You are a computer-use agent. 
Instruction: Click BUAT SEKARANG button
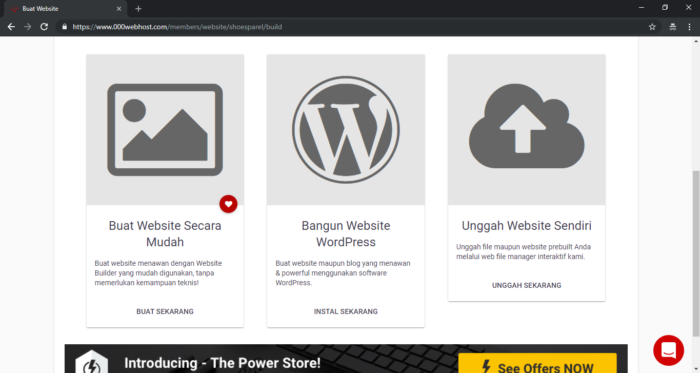point(165,311)
